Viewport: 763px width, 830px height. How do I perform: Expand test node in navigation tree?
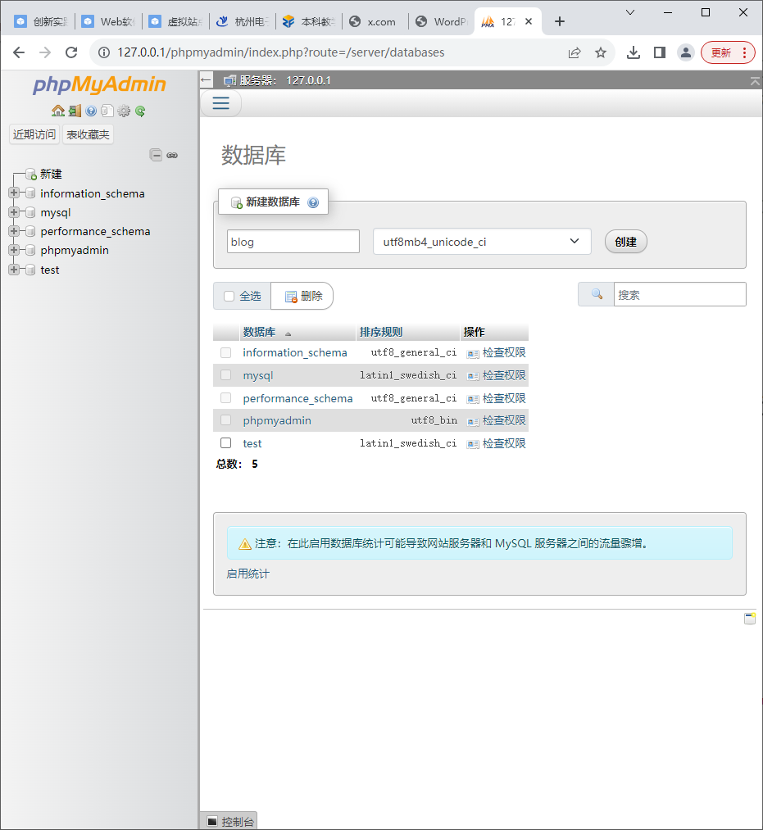click(x=14, y=269)
